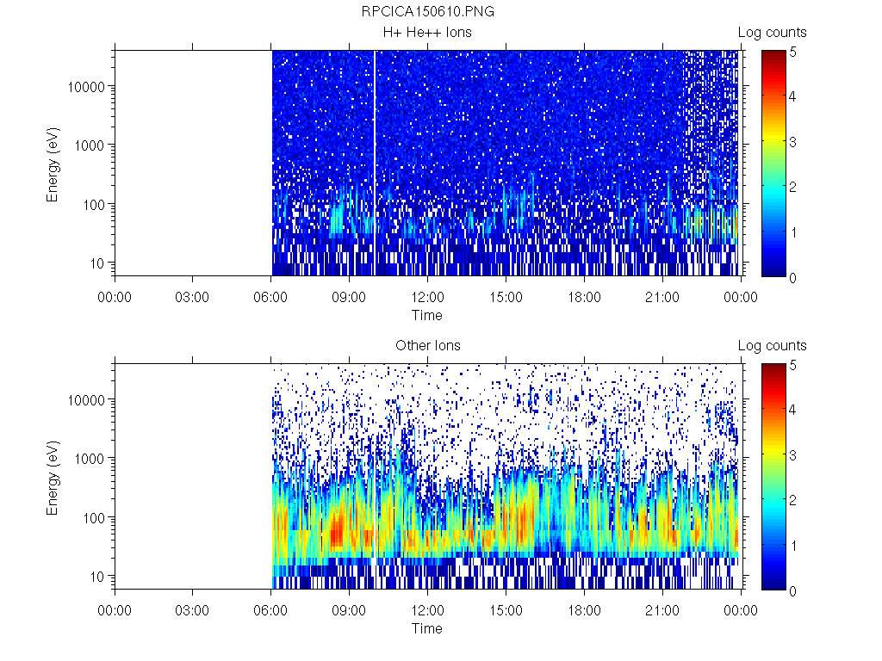Click the 12:00 time tick under H+ He++ plot
The width and height of the screenshot is (882, 661).
pos(427,297)
